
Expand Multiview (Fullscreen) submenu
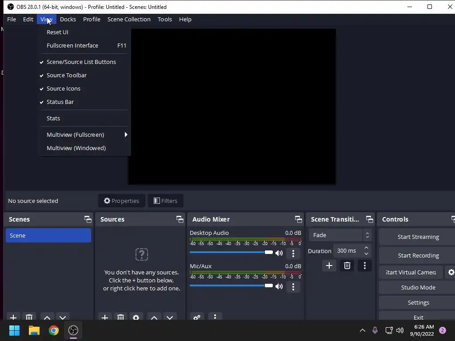click(84, 135)
